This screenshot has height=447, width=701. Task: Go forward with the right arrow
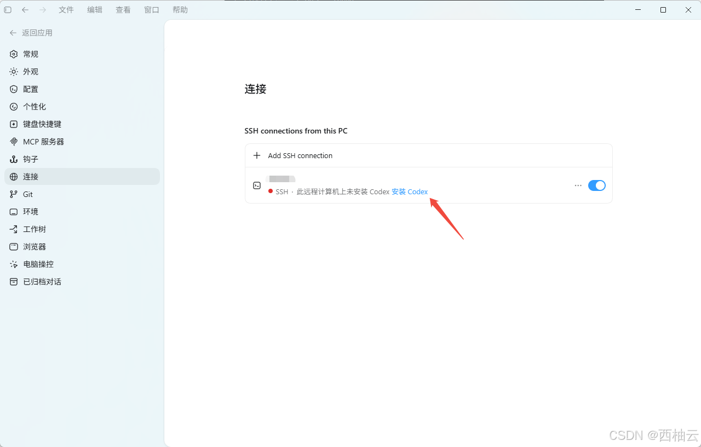pos(43,10)
